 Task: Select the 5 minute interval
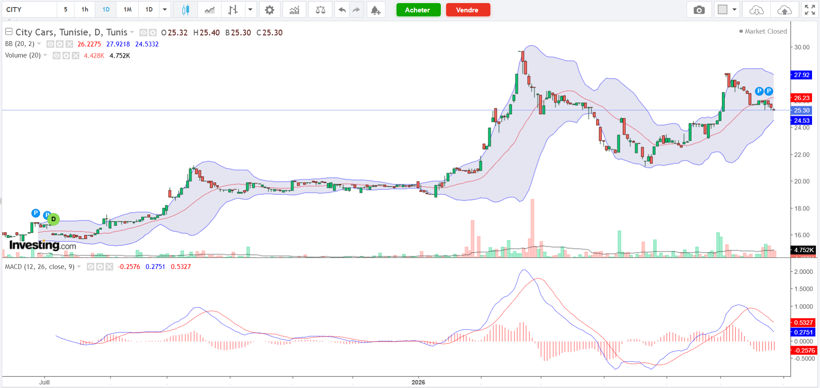tap(66, 10)
